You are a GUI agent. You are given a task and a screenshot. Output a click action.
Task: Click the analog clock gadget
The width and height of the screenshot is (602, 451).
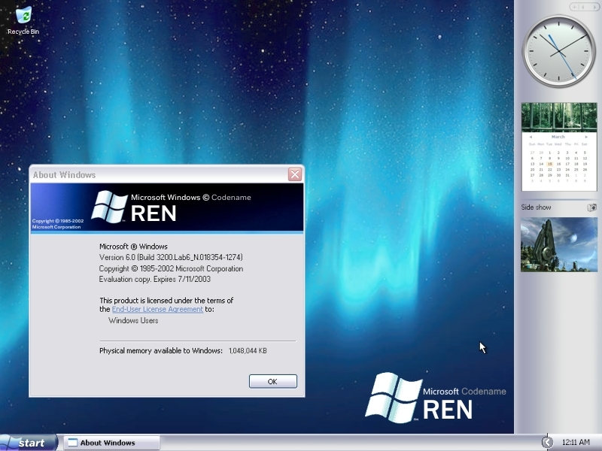(x=558, y=51)
